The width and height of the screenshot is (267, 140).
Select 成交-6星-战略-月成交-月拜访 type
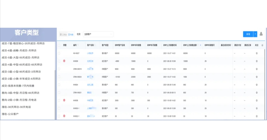[x=19, y=50]
